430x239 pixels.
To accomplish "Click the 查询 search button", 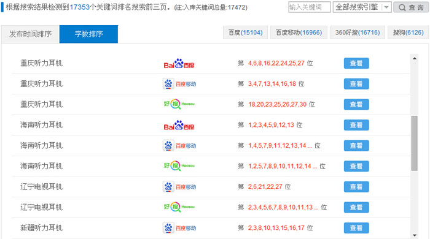I will coord(411,7).
